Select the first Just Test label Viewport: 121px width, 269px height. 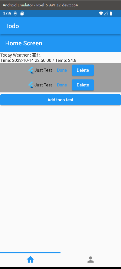point(43,70)
